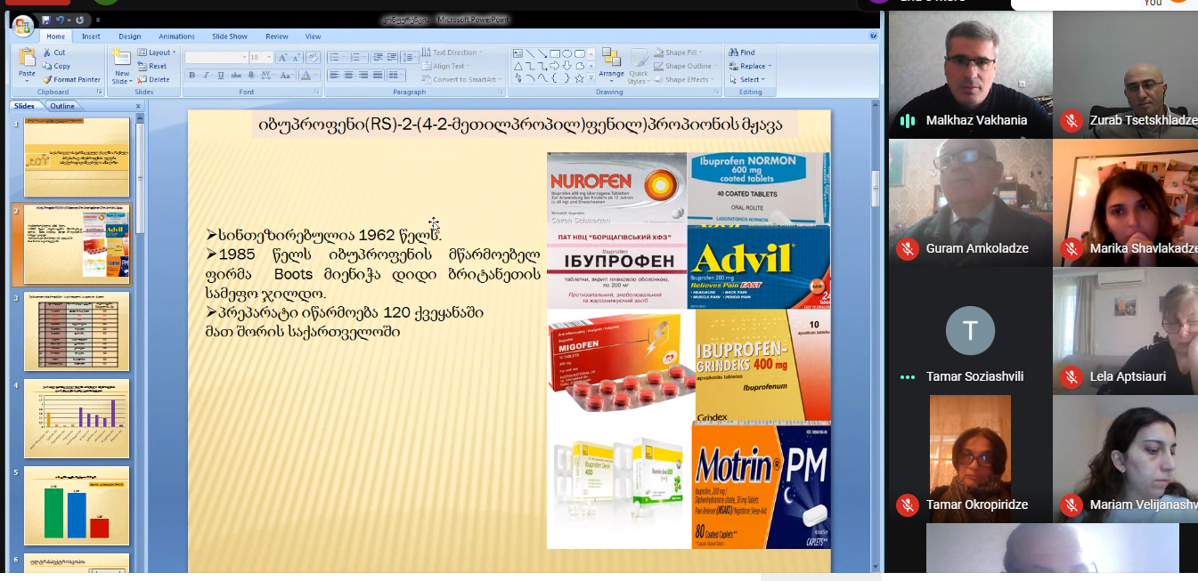Align text left in Paragraph group
Screen dimensions: 1198x581
334,75
